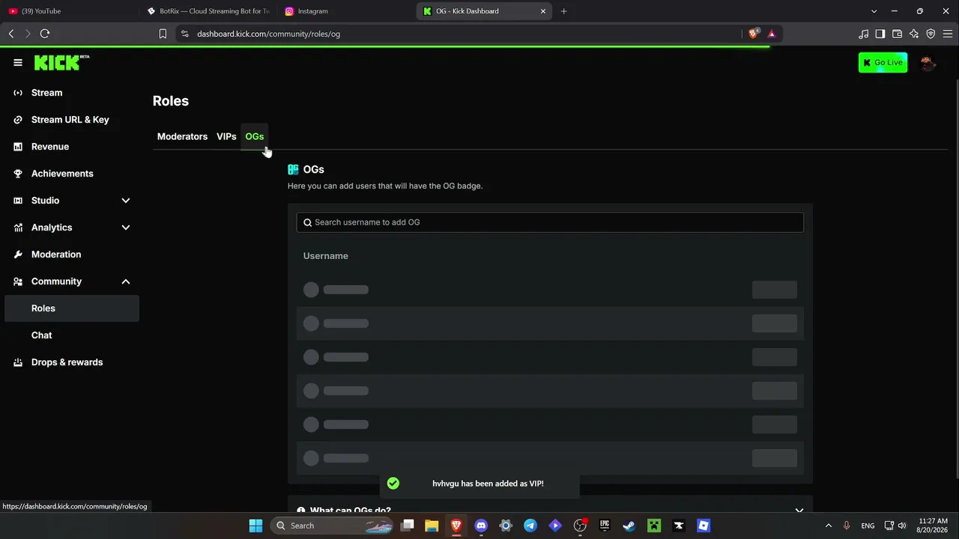Viewport: 959px width, 539px height.
Task: Click the browser address bar URL
Action: (x=268, y=34)
